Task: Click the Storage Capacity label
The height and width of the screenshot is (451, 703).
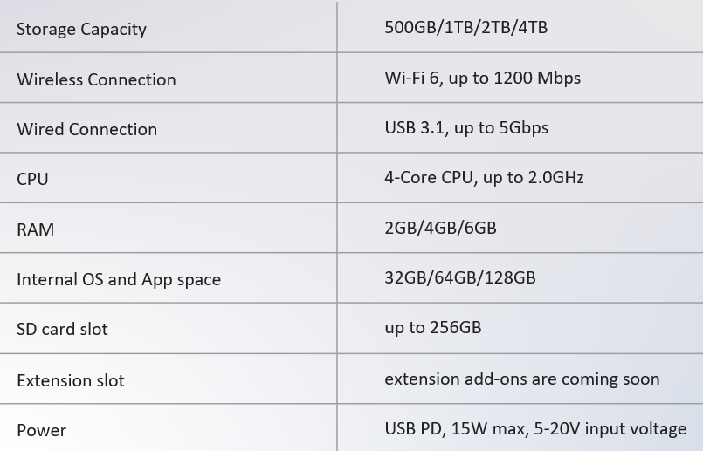Action: (81, 29)
